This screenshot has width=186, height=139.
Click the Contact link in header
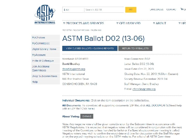171,10
